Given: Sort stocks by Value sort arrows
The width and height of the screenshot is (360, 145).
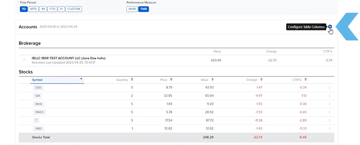Looking at the screenshot, I should coord(212,80).
